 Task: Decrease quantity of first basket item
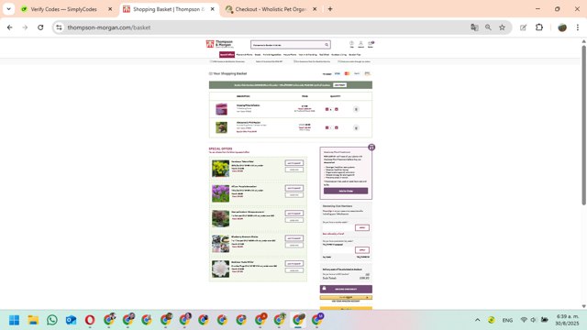pyautogui.click(x=327, y=109)
